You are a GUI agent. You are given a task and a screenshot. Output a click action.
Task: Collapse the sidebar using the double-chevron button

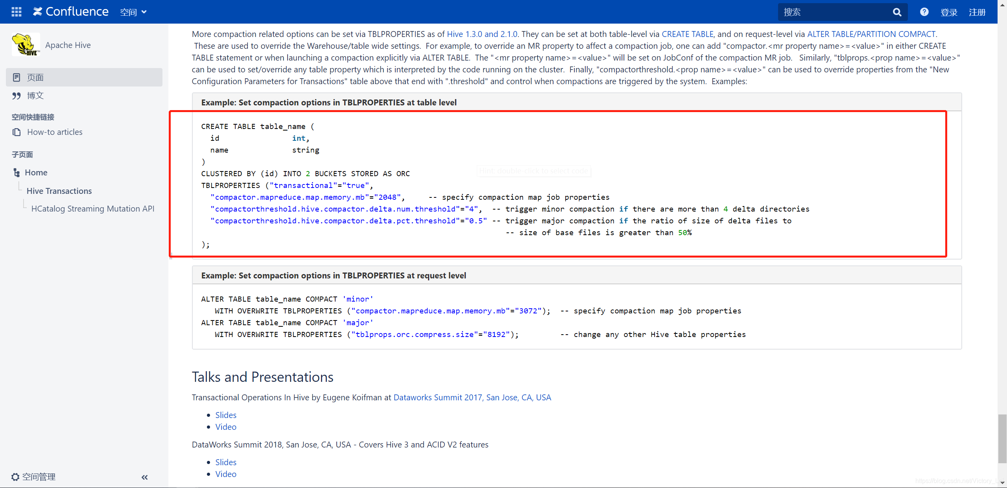144,477
